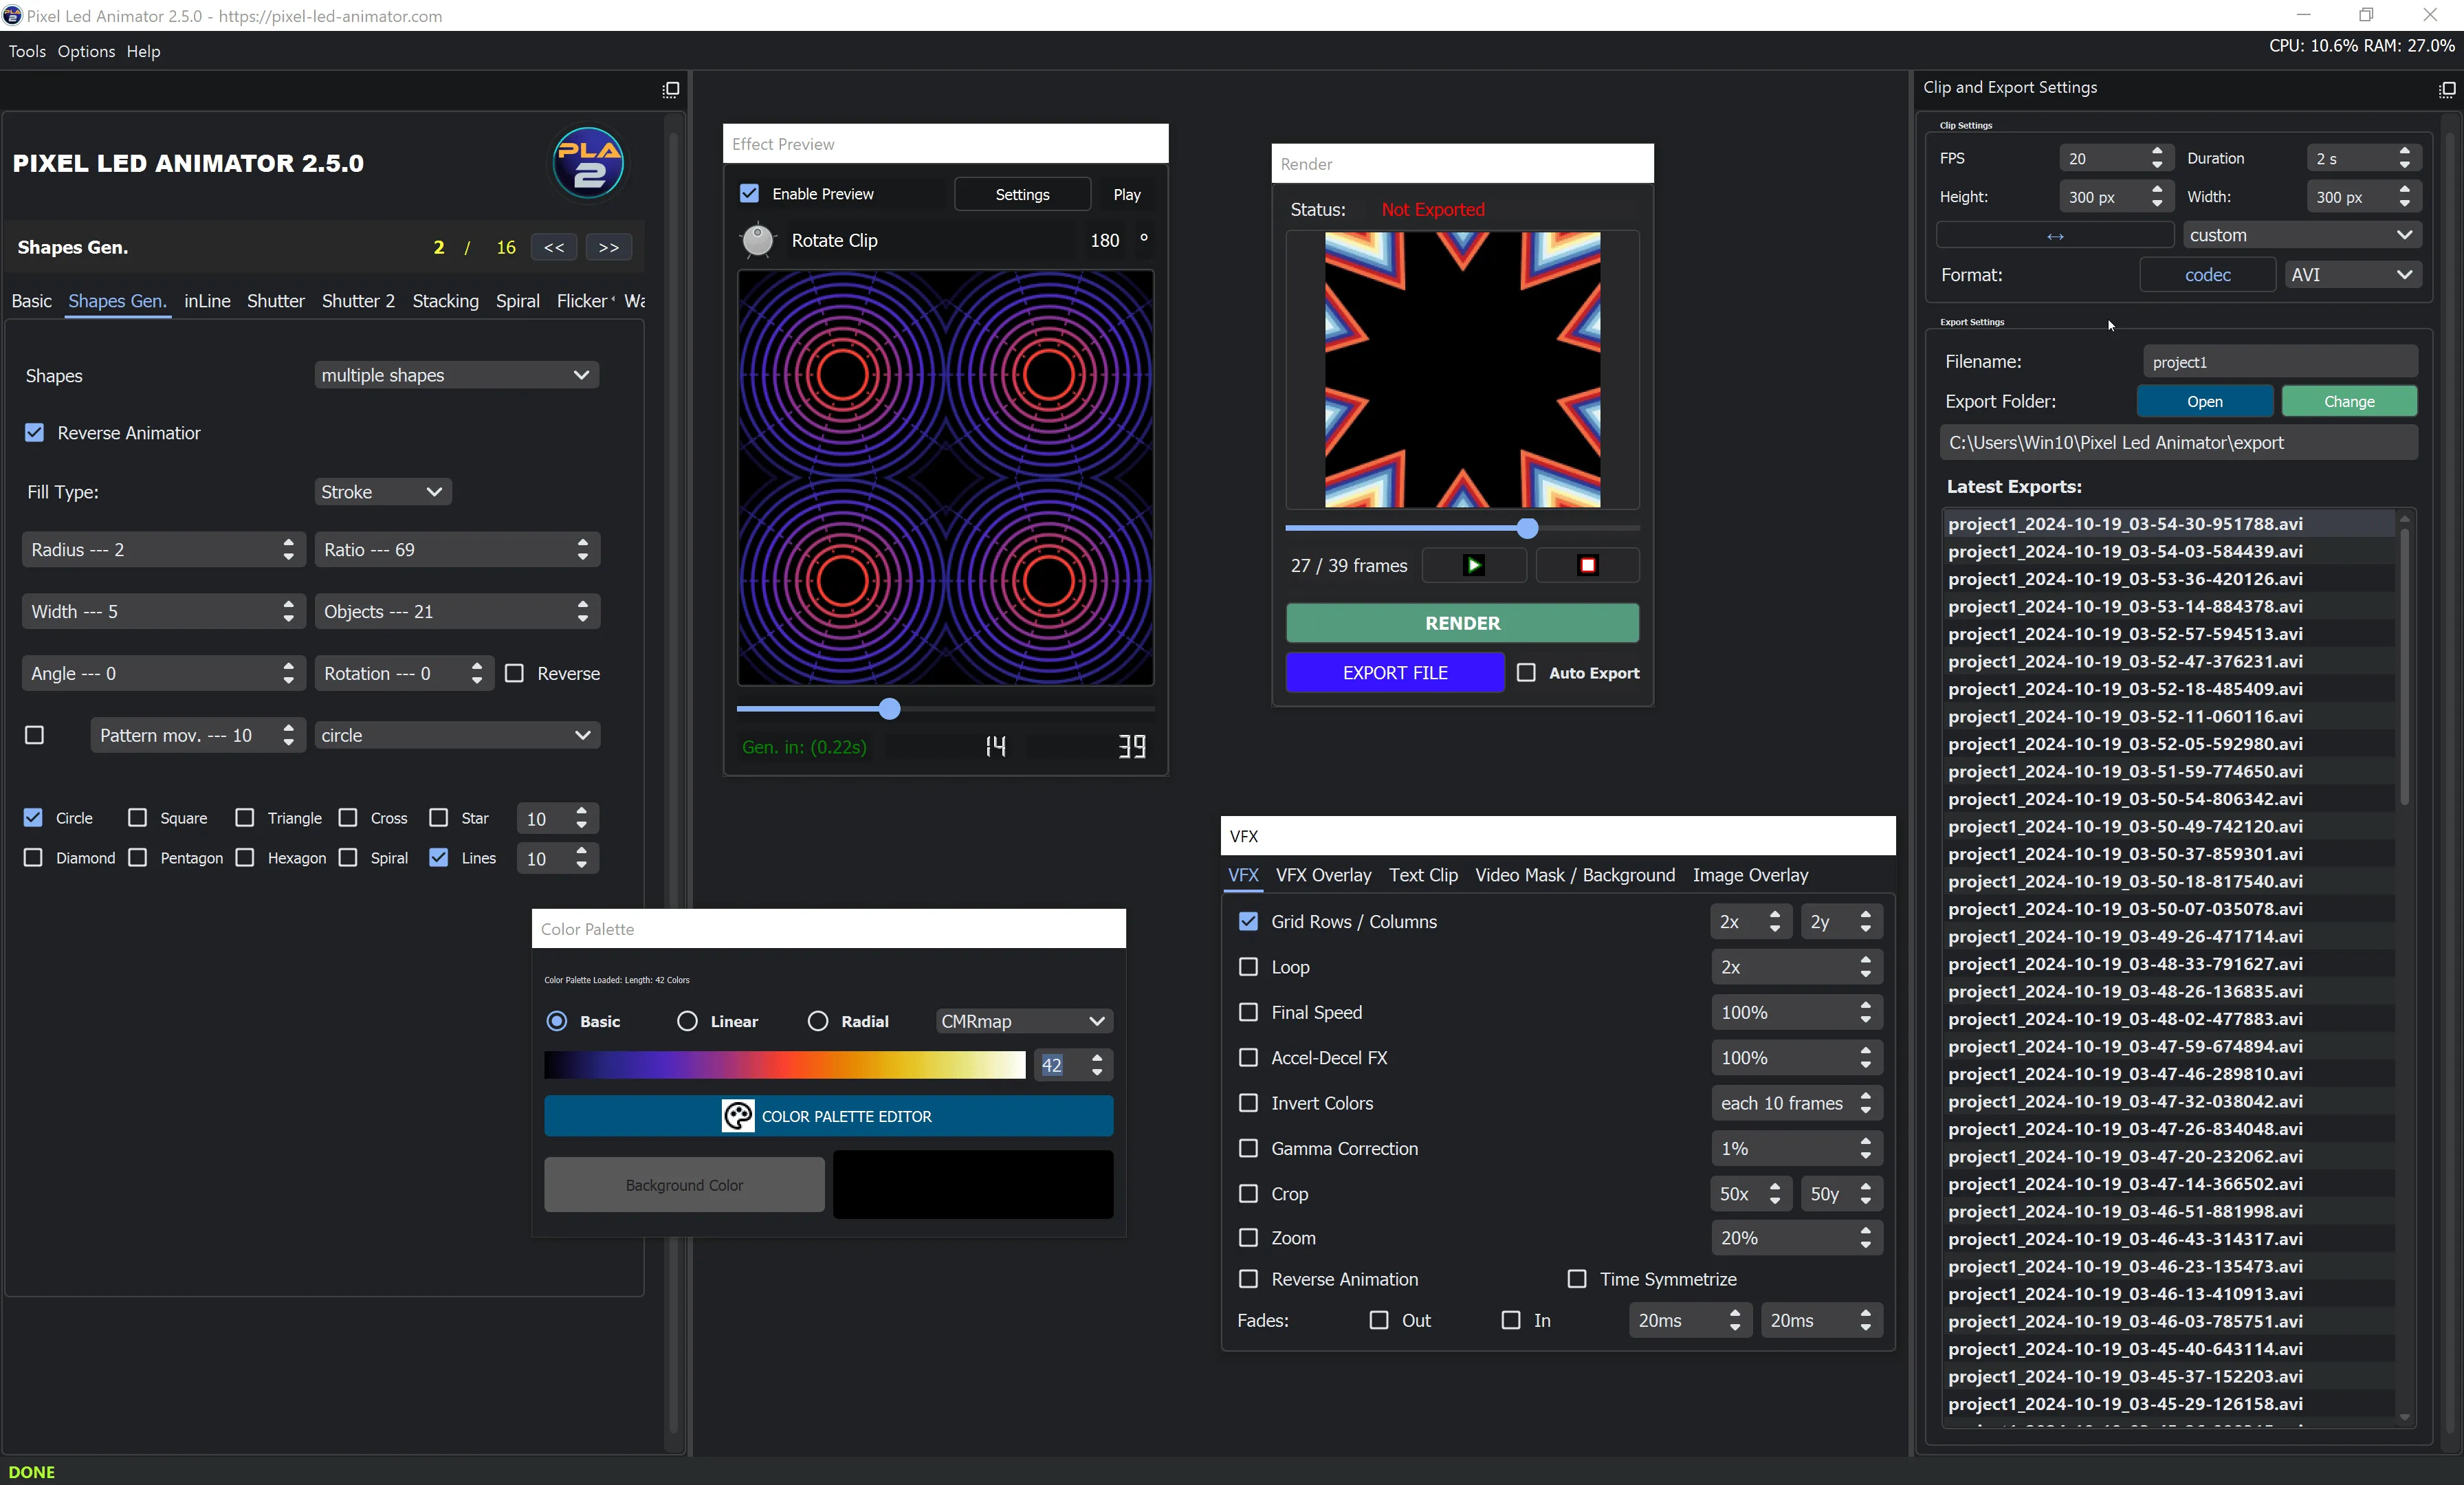Increase Zoom 20% stepper
2464x1485 pixels.
[x=1865, y=1230]
